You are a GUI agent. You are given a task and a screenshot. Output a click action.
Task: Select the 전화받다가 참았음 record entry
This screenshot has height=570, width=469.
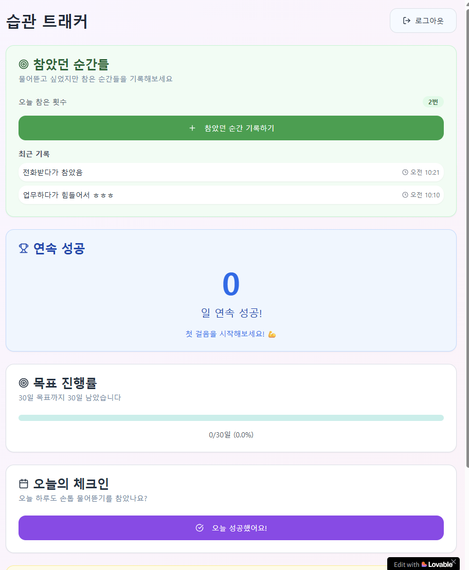231,172
